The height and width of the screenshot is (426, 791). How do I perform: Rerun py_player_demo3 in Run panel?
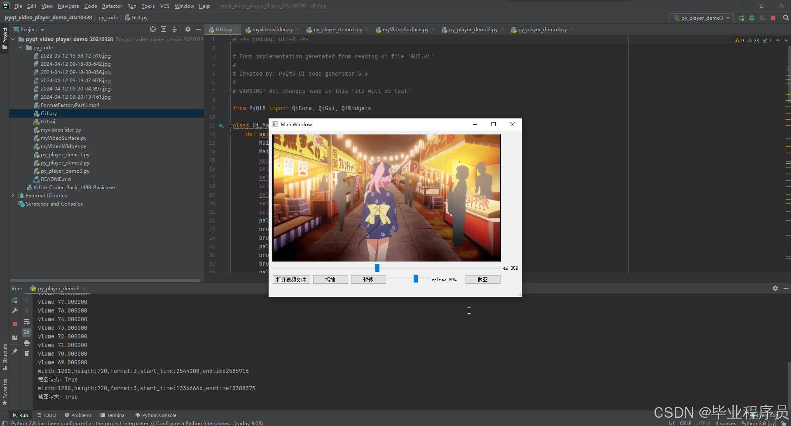[x=15, y=300]
